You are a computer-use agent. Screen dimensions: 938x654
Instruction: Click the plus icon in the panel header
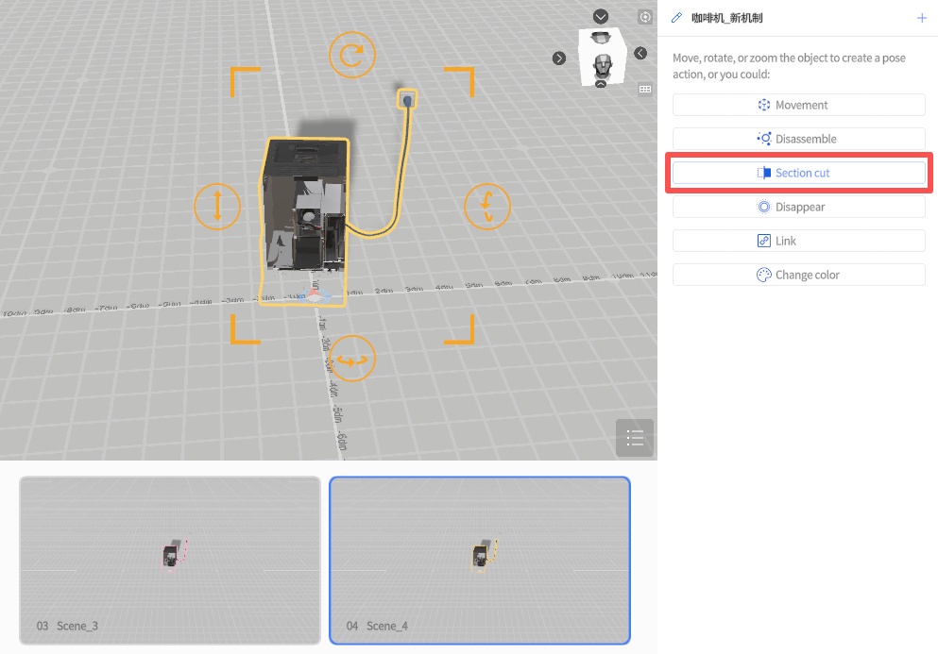[x=922, y=18]
